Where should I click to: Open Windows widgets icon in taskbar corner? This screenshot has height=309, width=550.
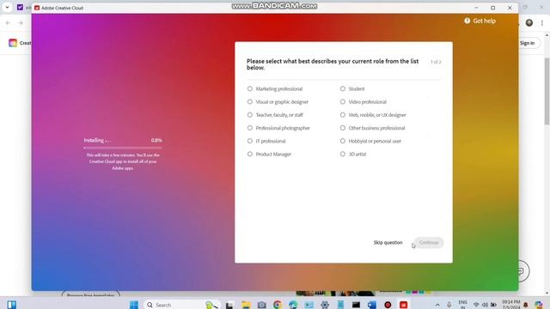(11, 305)
